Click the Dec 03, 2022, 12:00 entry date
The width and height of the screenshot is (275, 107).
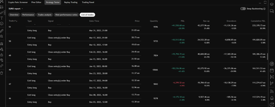[x=98, y=102]
